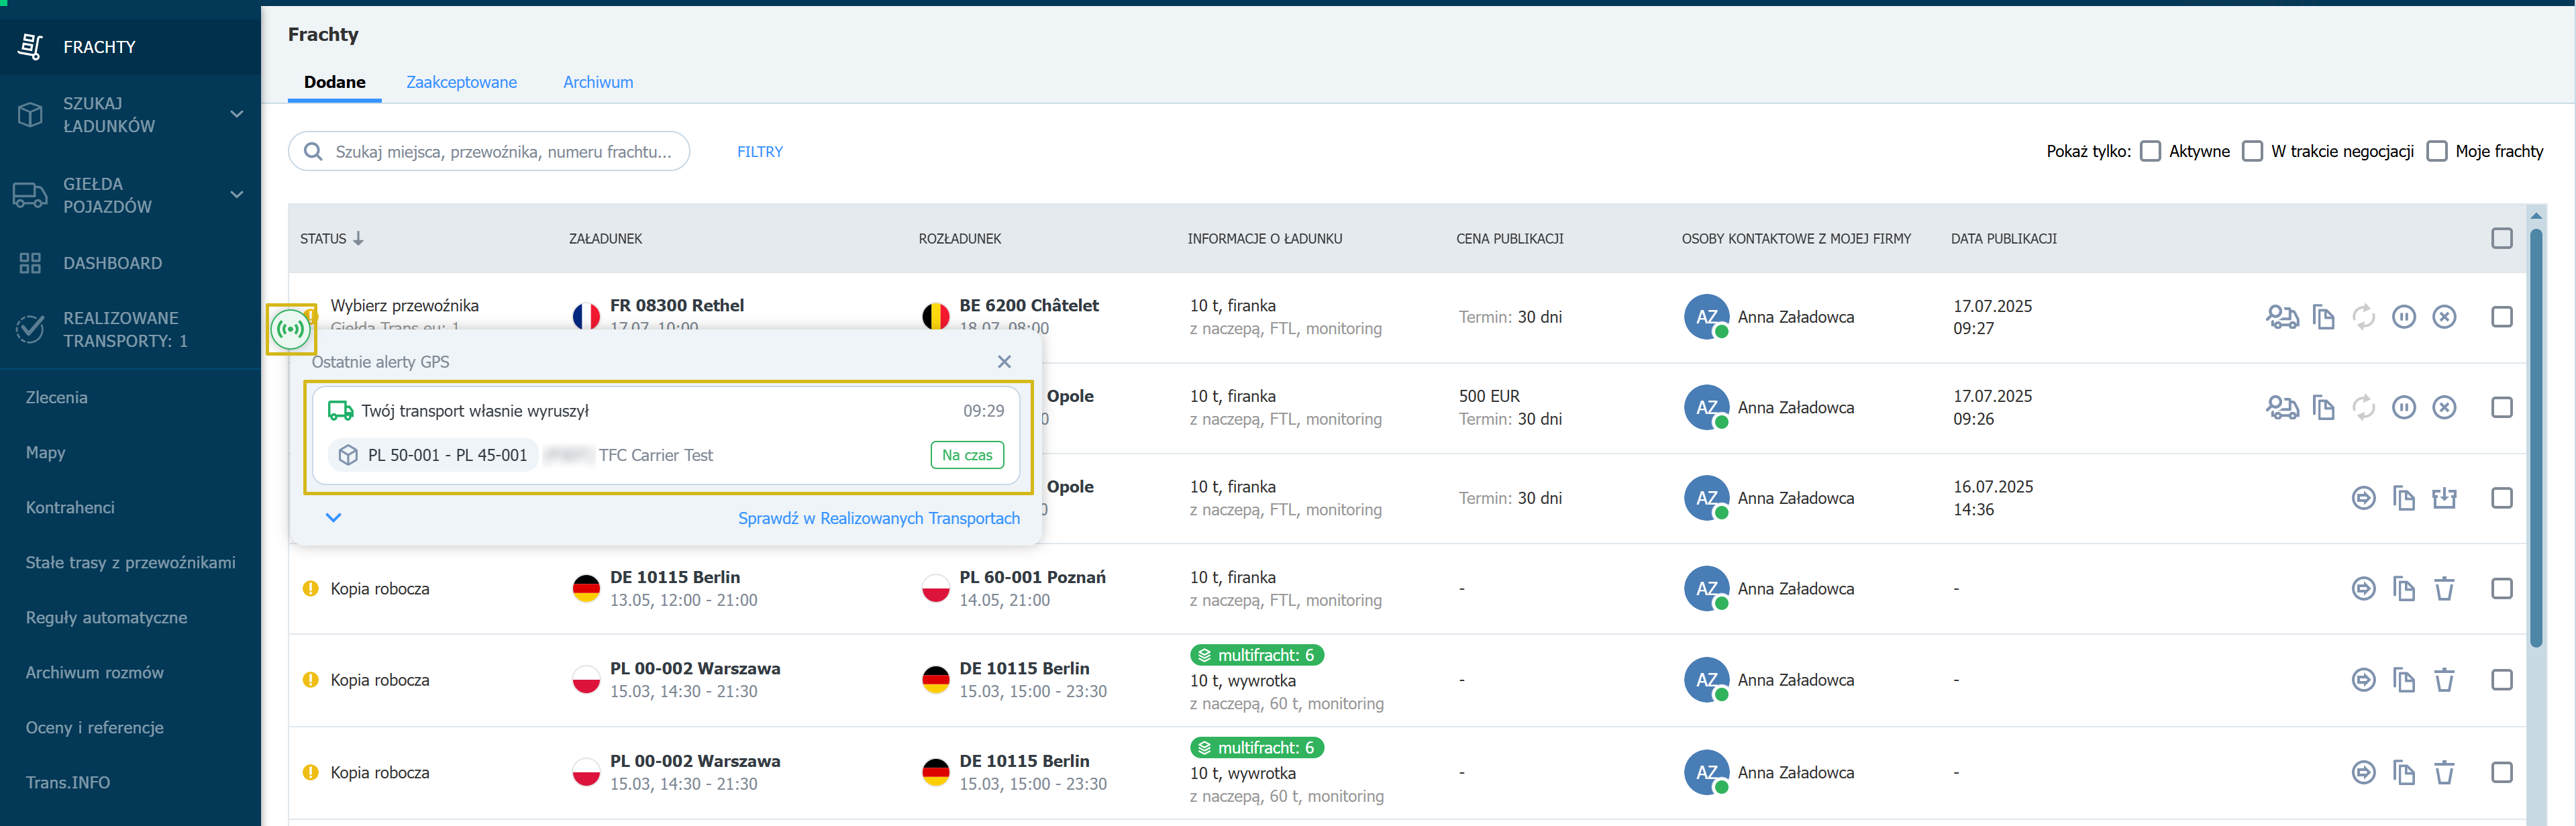Open Kontrahenci in the sidebar

pyautogui.click(x=70, y=507)
